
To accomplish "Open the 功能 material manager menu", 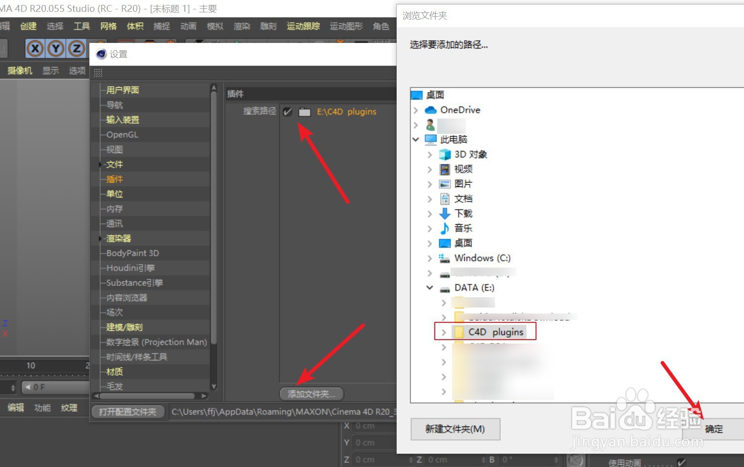I will click(x=42, y=408).
